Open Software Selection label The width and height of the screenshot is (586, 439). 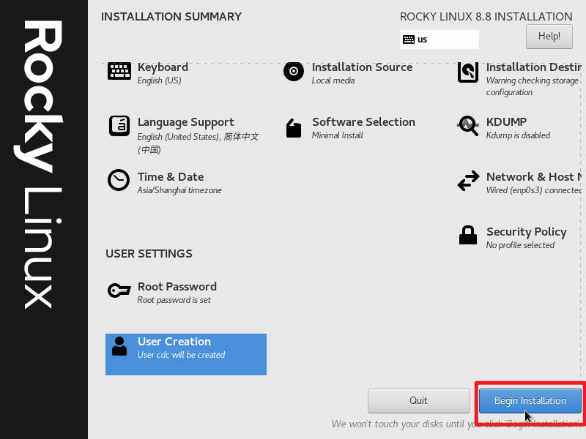pos(363,122)
